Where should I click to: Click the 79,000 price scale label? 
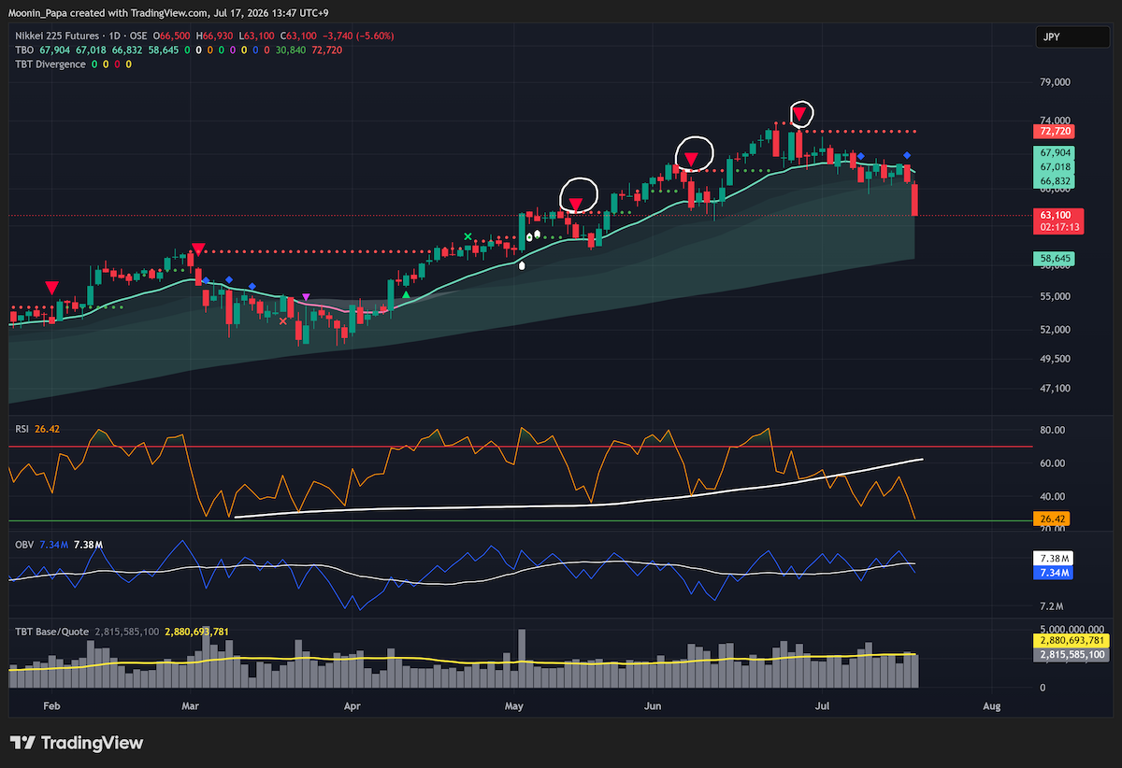click(1056, 82)
